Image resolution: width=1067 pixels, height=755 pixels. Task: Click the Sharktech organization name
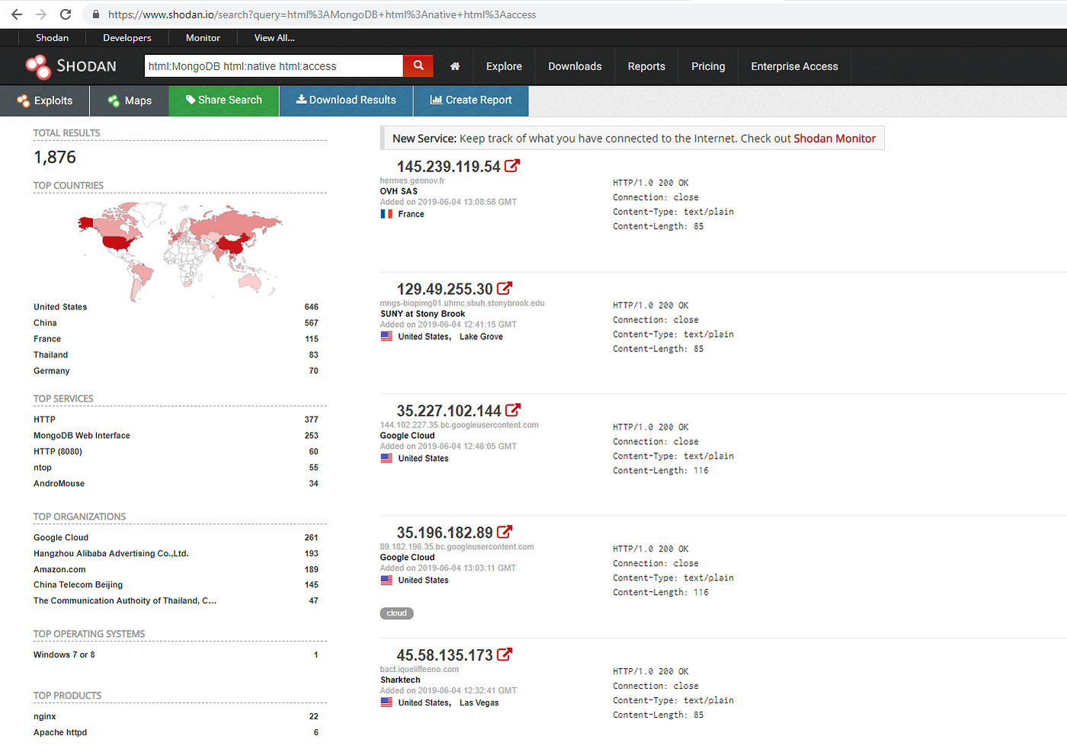400,680
